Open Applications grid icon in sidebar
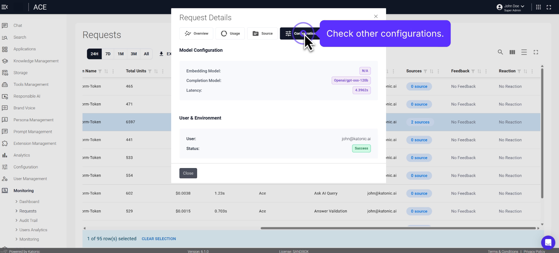 (x=5, y=49)
